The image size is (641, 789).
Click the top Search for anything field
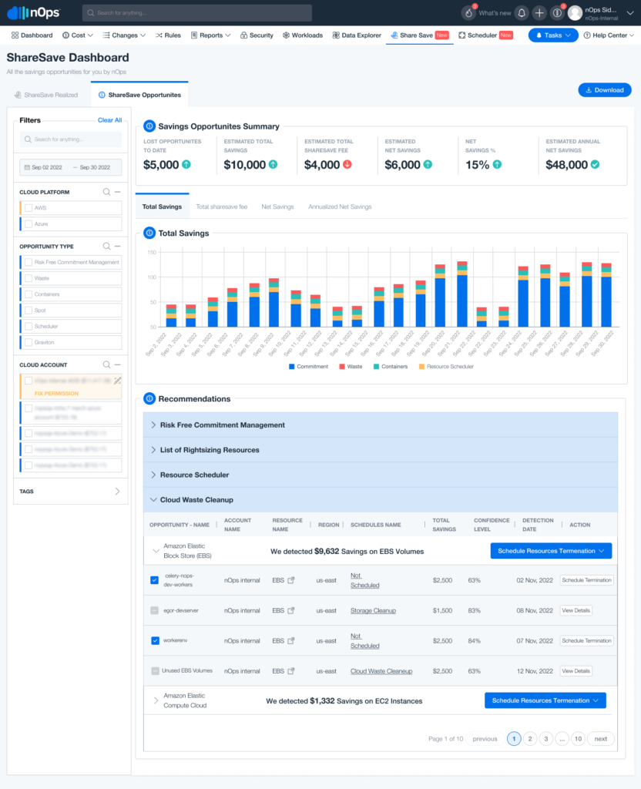(197, 13)
